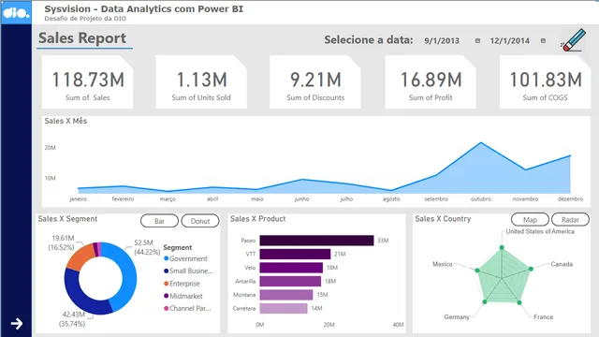The height and width of the screenshot is (337, 599).
Task: Click the Sales X Segment chart title
Action: [x=67, y=219]
